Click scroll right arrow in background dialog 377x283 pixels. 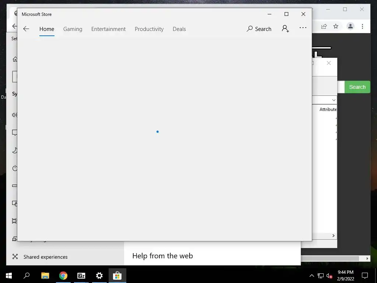click(333, 235)
